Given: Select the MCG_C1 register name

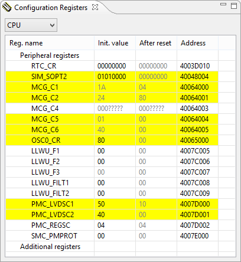Looking at the screenshot, I should 45,87.
